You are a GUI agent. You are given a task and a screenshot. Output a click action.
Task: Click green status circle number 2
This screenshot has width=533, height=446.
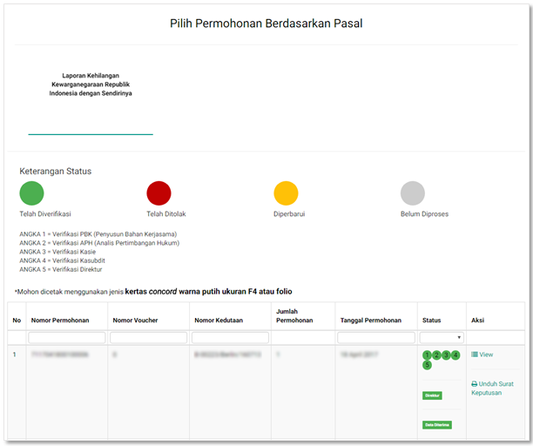coord(436,355)
